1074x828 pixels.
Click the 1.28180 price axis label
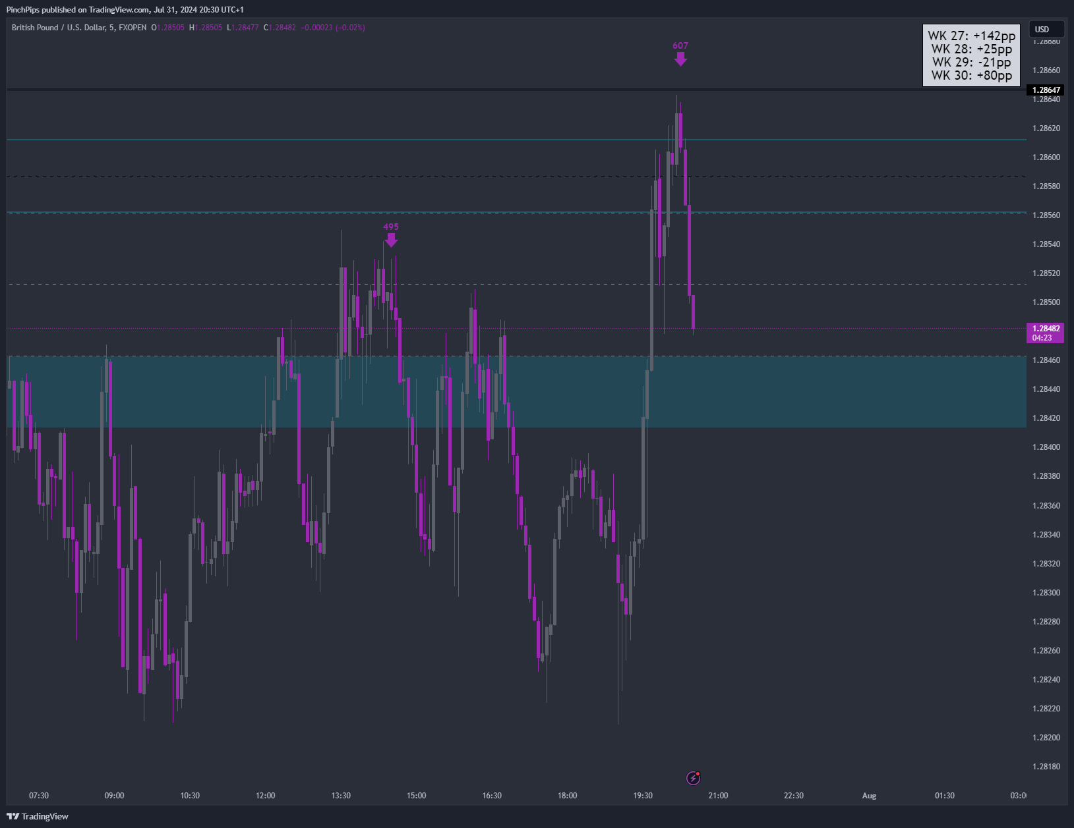(x=1046, y=767)
